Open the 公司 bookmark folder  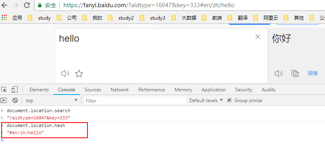(x=67, y=18)
